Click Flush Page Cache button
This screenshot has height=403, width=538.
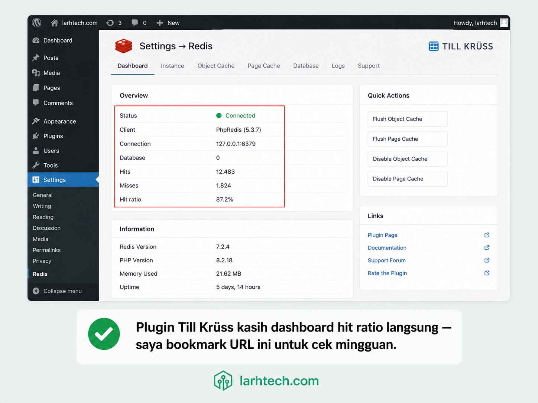(x=408, y=139)
